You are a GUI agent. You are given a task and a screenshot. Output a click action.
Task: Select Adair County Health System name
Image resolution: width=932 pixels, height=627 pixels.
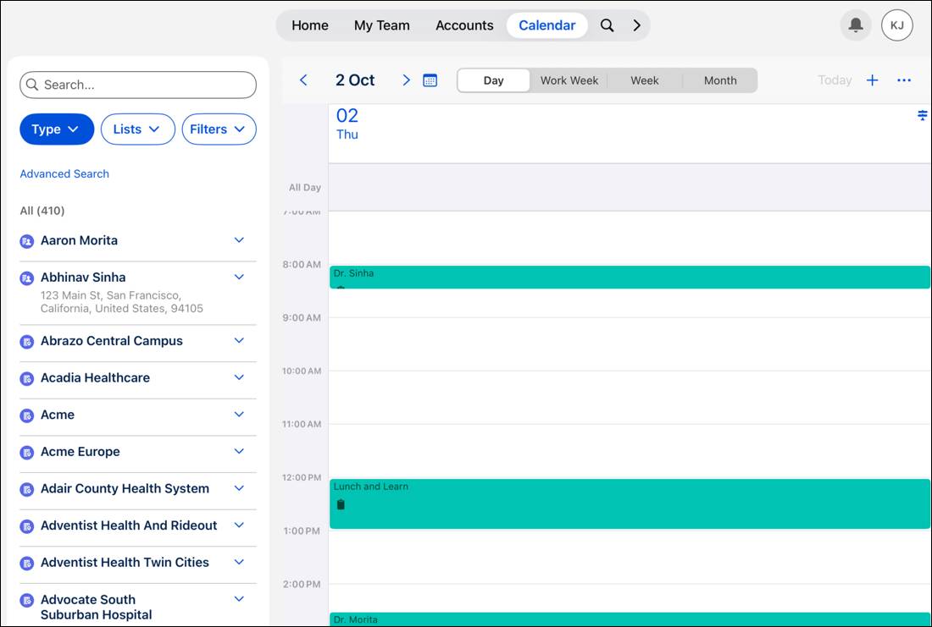[x=125, y=489]
